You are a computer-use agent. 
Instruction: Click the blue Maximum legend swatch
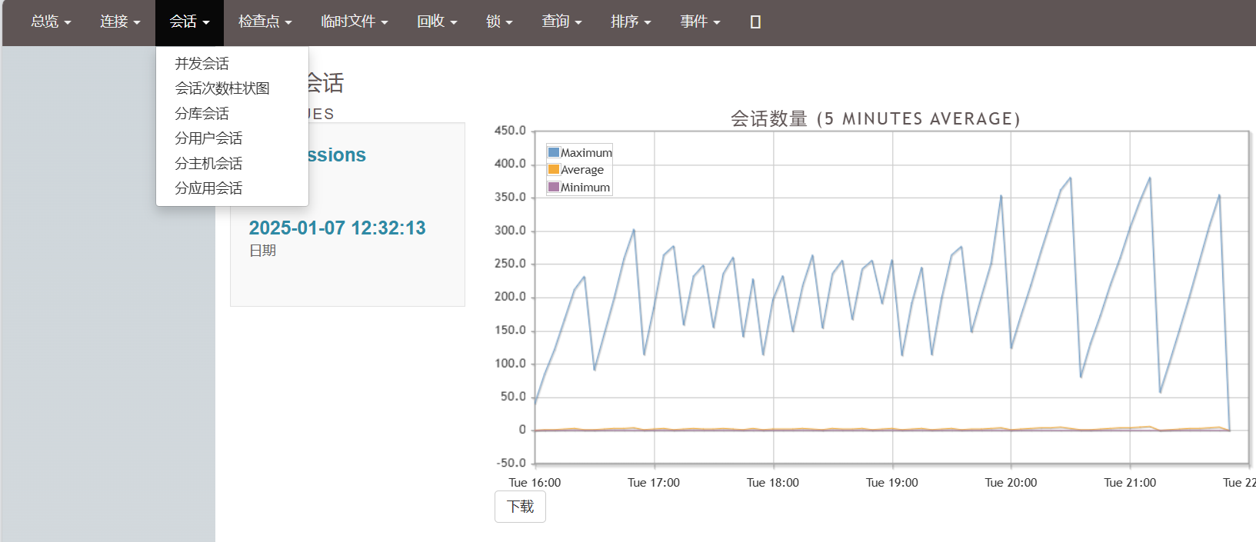click(554, 152)
